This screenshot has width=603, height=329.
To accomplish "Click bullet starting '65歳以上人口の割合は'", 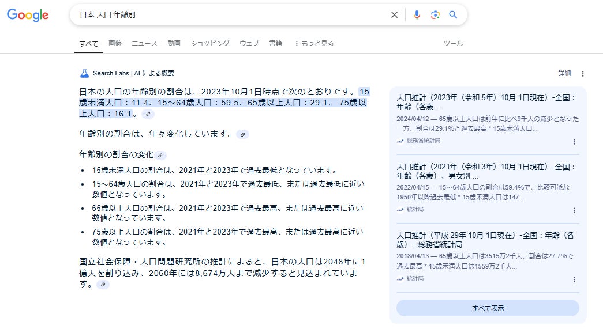I will (227, 213).
